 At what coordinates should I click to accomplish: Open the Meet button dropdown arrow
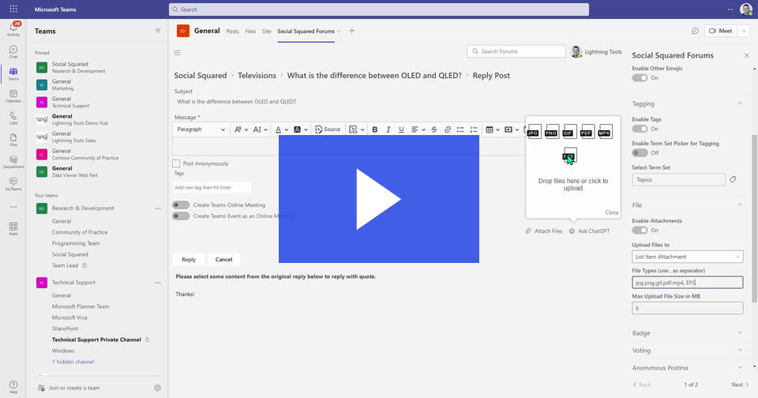(x=744, y=31)
